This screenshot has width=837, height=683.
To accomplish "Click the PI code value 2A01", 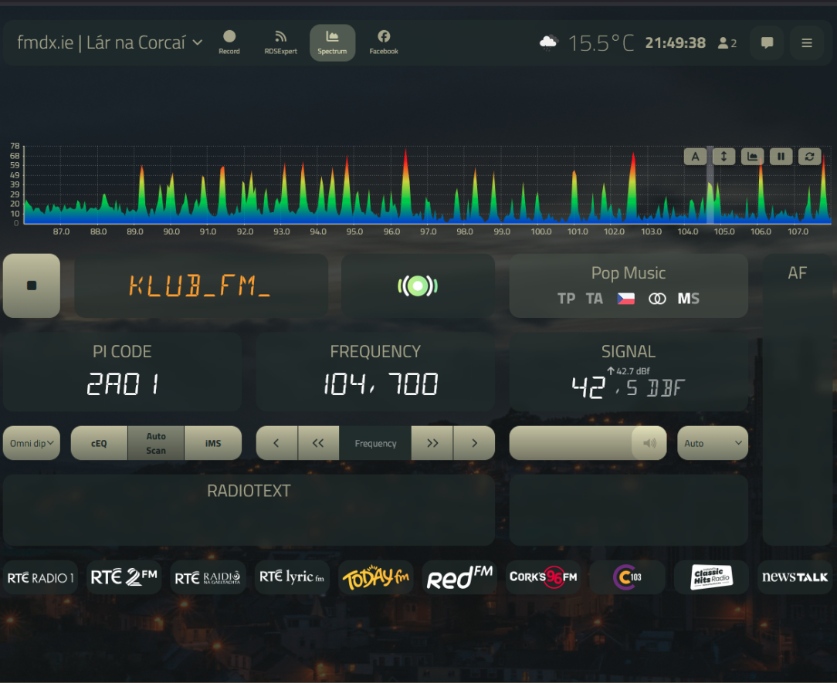I will 123,384.
